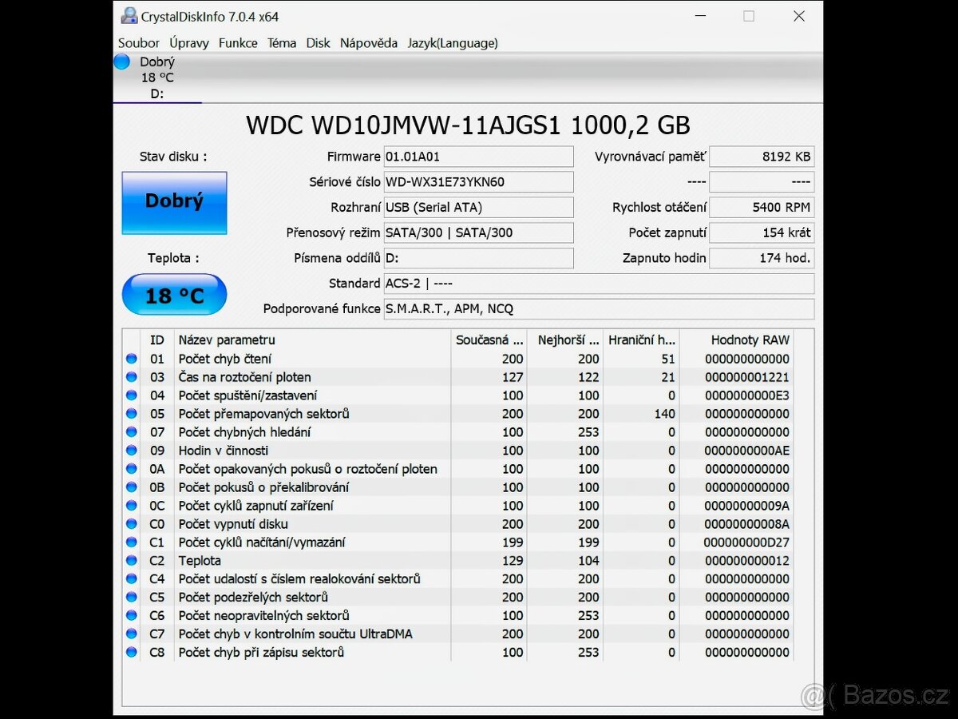The height and width of the screenshot is (719, 958).
Task: Open the Soubor menu
Action: (138, 43)
